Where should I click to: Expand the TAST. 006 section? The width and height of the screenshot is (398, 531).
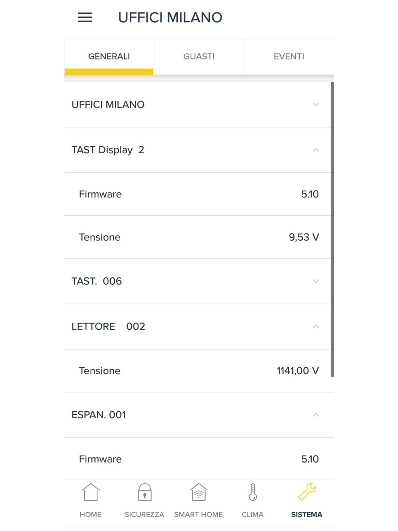point(316,281)
